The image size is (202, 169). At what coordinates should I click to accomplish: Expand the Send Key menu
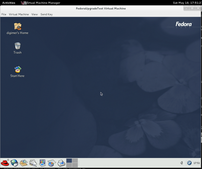pos(46,14)
